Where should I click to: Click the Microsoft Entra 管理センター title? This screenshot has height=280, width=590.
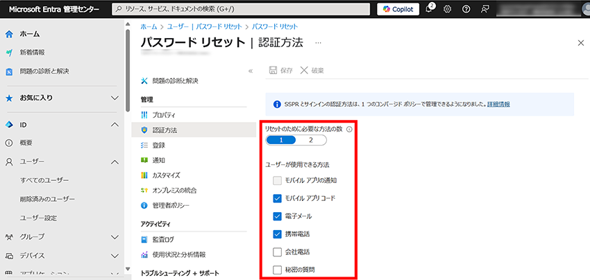point(55,10)
